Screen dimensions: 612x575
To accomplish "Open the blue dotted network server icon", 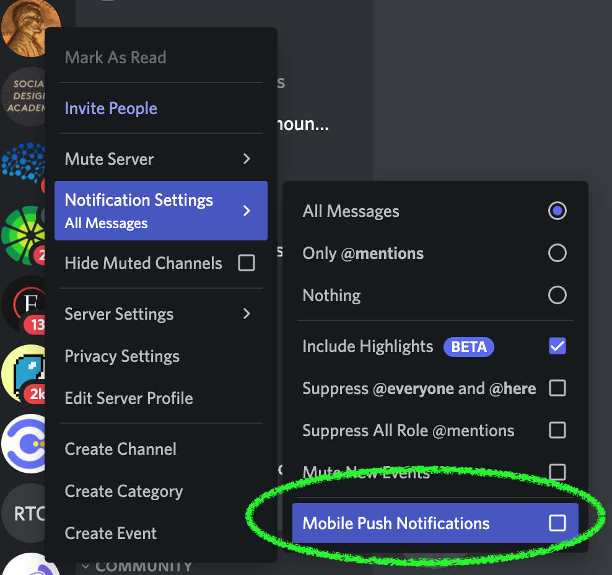I will [x=24, y=164].
